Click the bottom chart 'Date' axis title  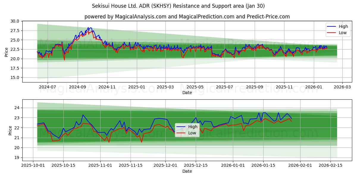pos(187,171)
